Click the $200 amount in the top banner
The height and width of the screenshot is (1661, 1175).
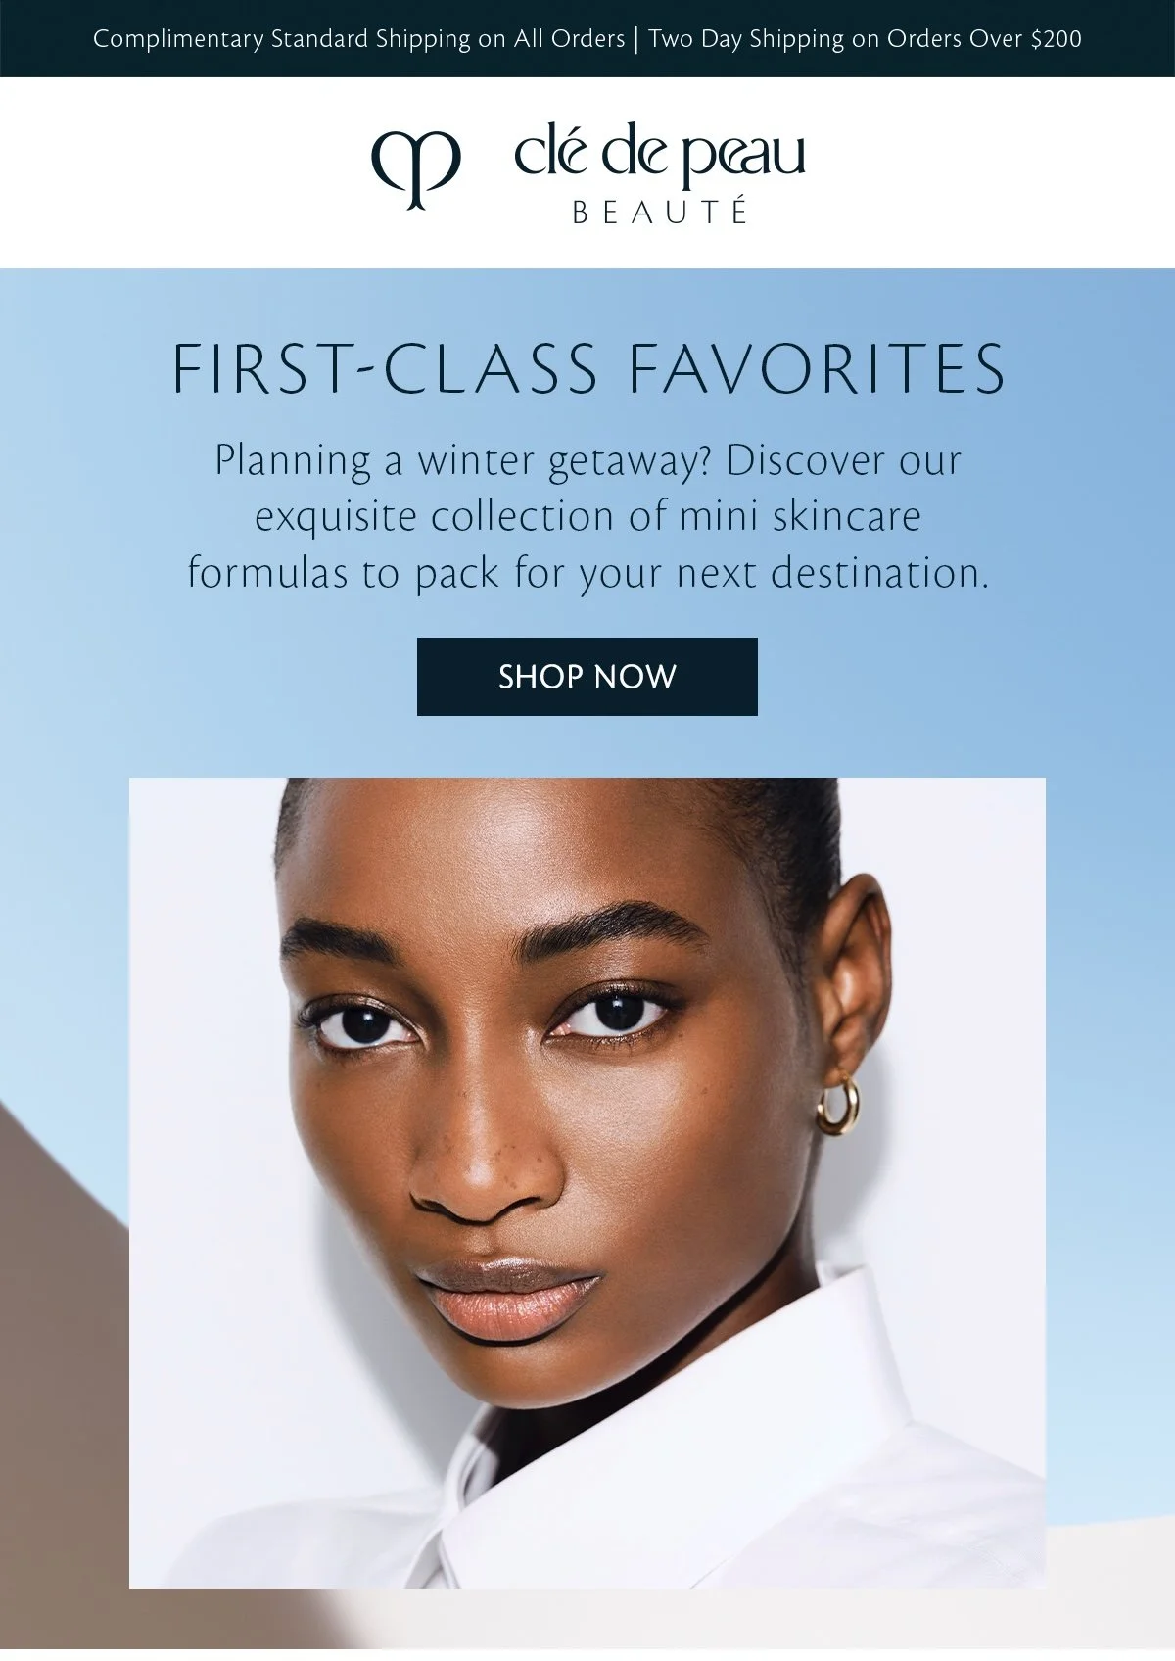(1057, 39)
